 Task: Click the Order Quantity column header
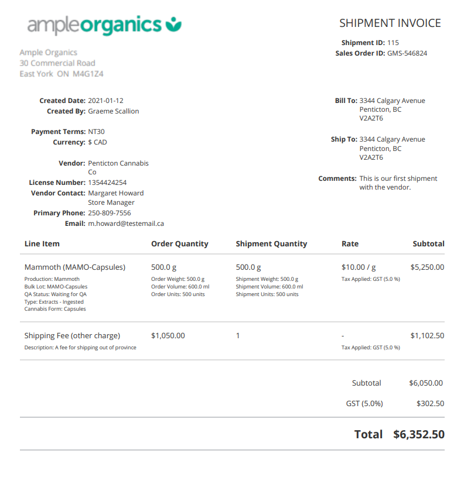tap(179, 243)
